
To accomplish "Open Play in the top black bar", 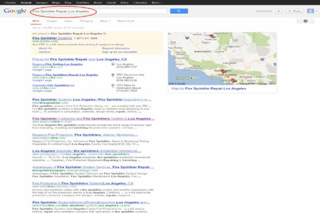I will (68, 3).
